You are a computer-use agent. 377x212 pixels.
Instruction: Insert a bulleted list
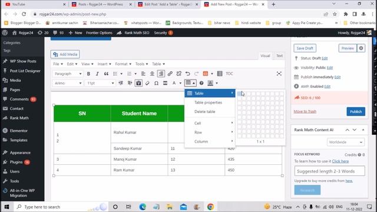(x=115, y=74)
